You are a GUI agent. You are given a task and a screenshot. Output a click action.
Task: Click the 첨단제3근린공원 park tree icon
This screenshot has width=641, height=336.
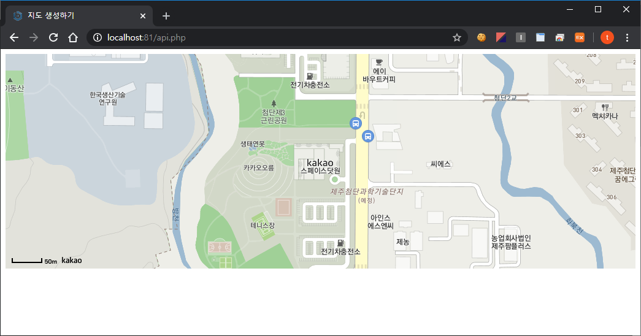pos(274,104)
